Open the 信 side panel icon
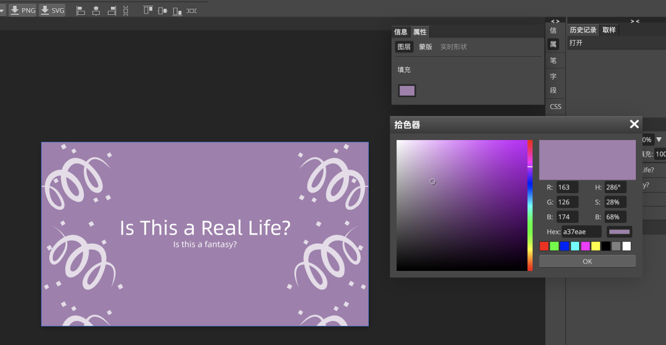Image resolution: width=666 pixels, height=345 pixels. pyautogui.click(x=553, y=31)
